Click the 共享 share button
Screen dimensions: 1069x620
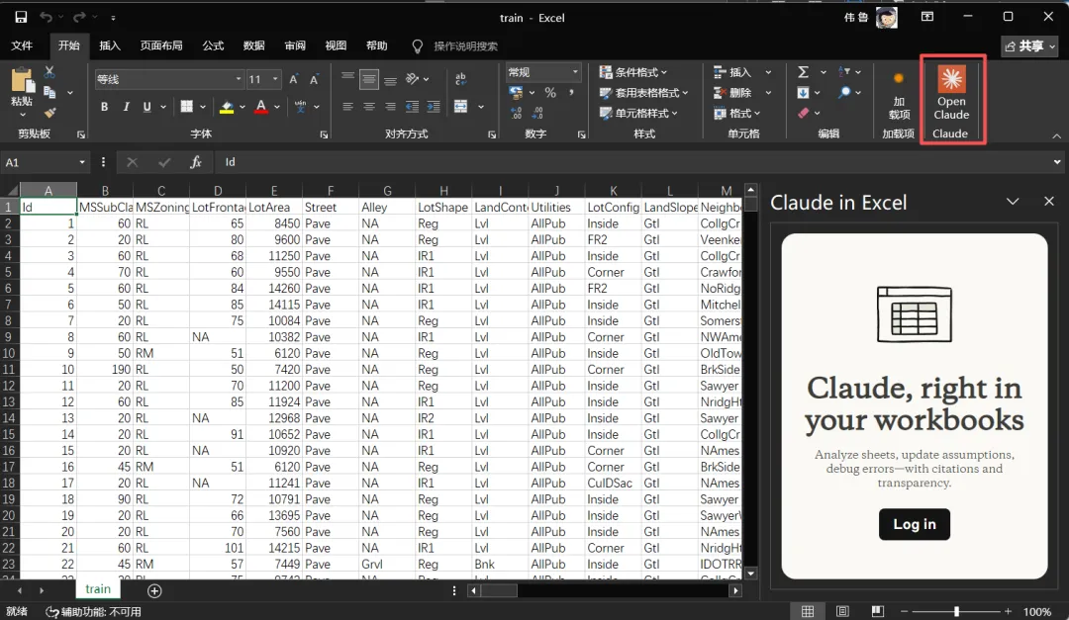pyautogui.click(x=1029, y=45)
